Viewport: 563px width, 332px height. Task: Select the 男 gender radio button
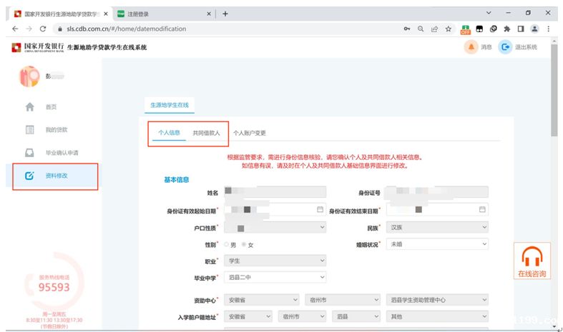(227, 245)
